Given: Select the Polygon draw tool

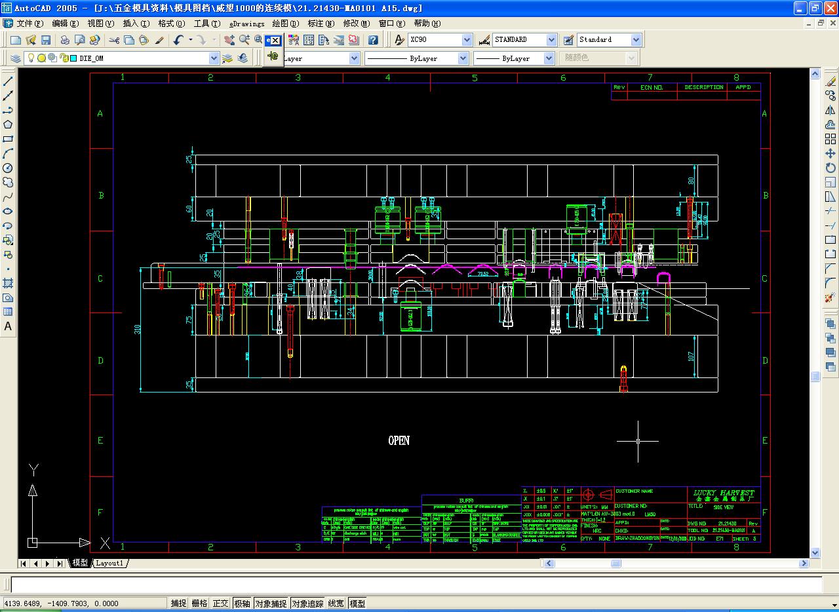Looking at the screenshot, I should pyautogui.click(x=8, y=124).
